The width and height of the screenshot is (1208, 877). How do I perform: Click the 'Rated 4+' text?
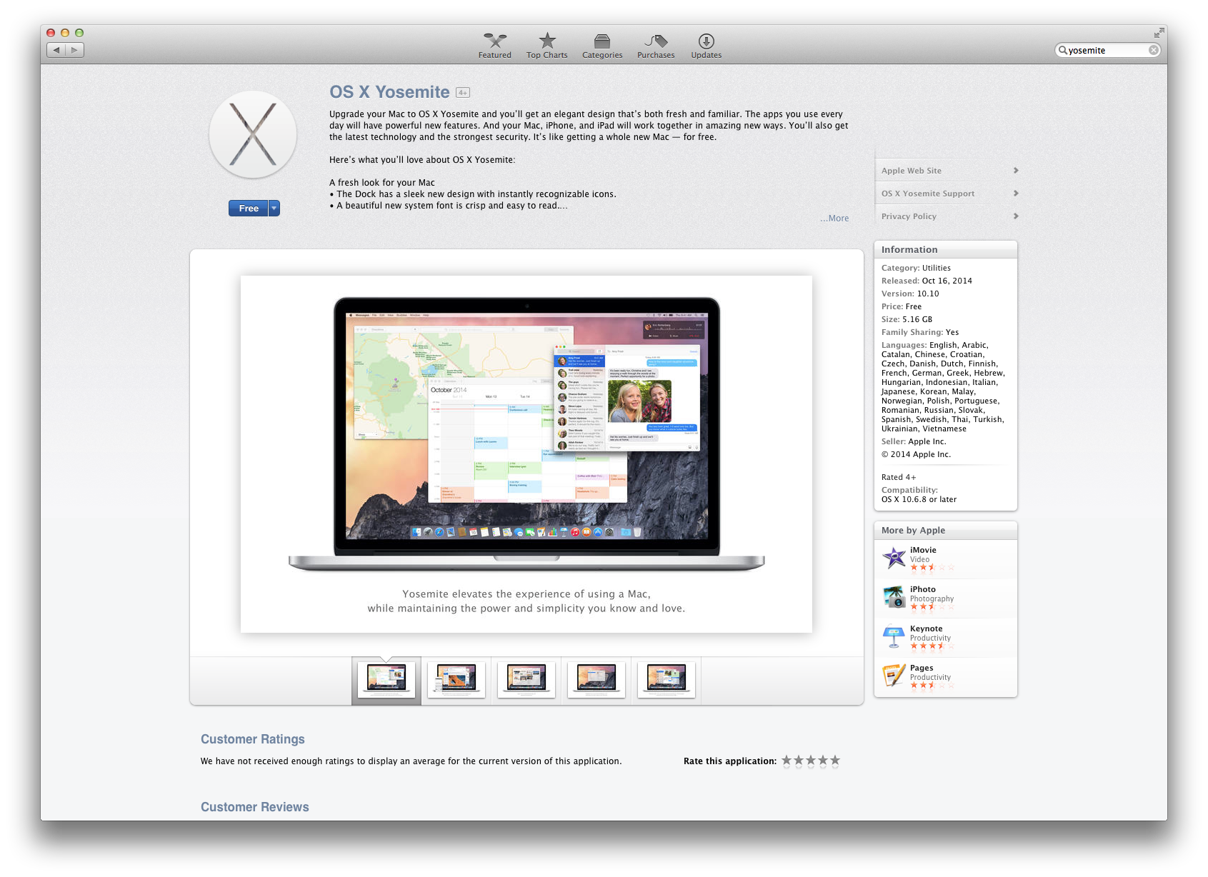point(899,477)
